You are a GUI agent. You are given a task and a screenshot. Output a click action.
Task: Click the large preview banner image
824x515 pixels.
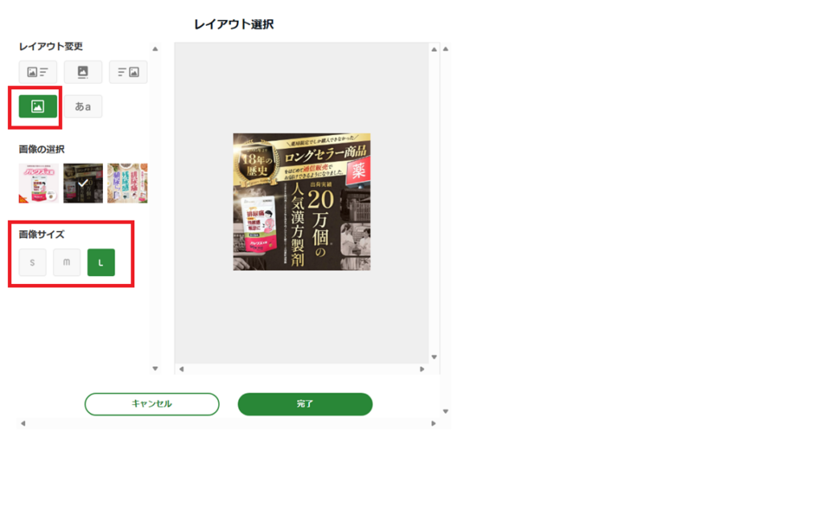pos(302,202)
